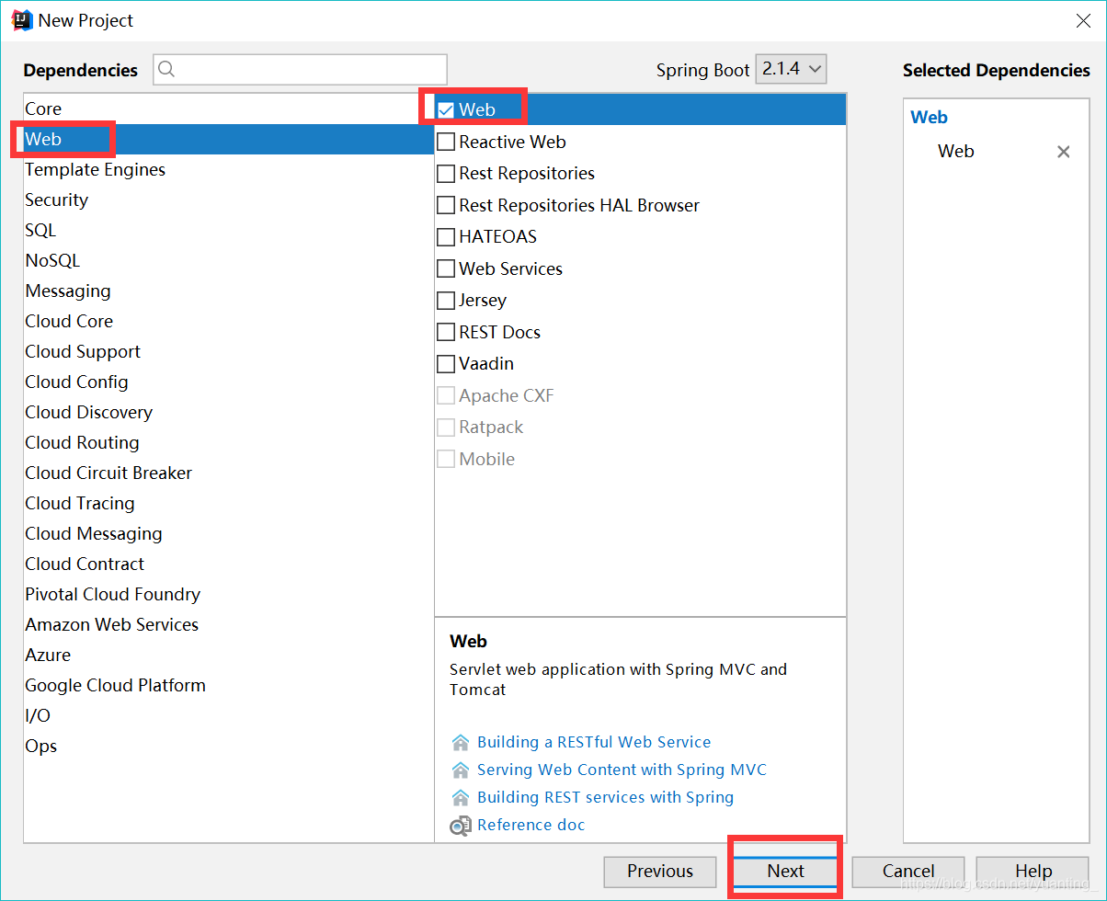The width and height of the screenshot is (1107, 901).
Task: Click the Reference doc magnifier icon
Action: click(x=461, y=826)
